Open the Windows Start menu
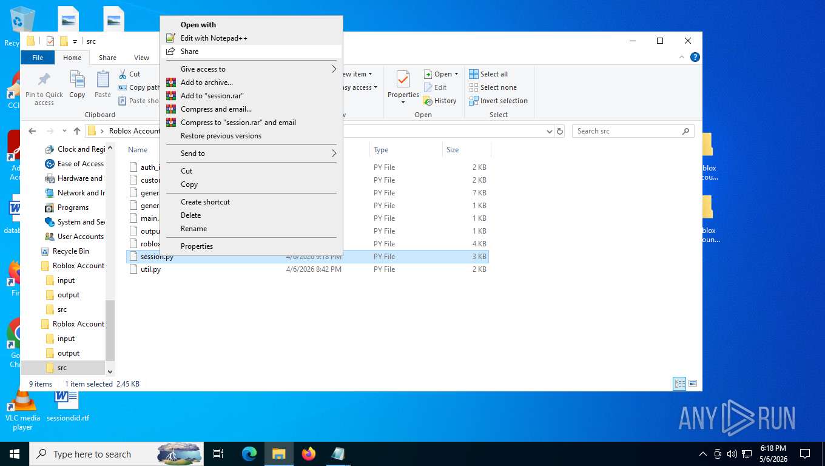This screenshot has height=466, width=825. [14, 454]
